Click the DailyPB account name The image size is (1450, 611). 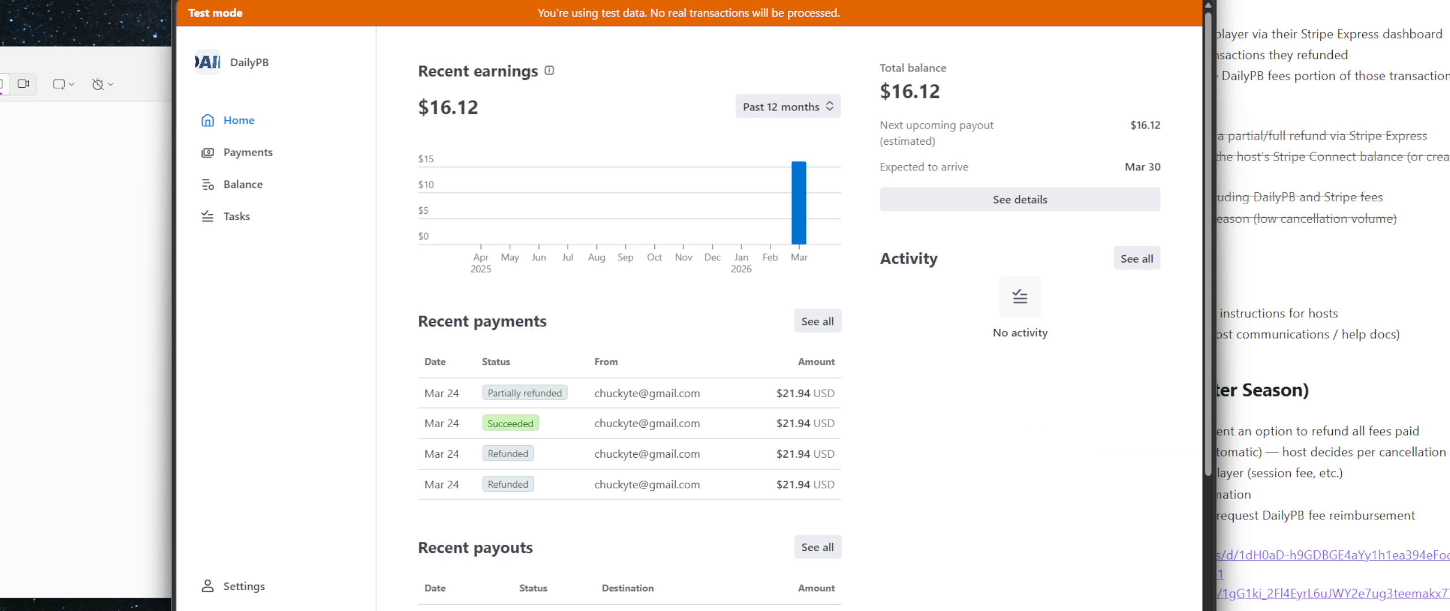[x=249, y=62]
